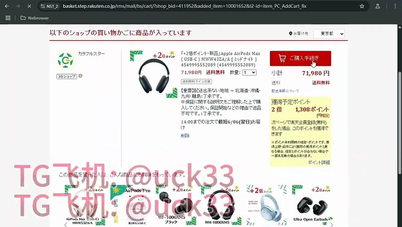The width and height of the screenshot is (402, 227).
Task: Open the Apple AirPods Max product title link
Action: click(x=221, y=59)
